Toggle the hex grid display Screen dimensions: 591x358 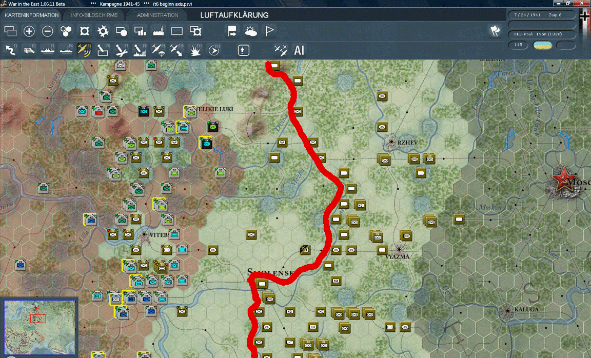click(x=65, y=31)
